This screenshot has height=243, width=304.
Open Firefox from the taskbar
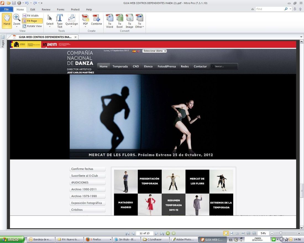pos(98,239)
